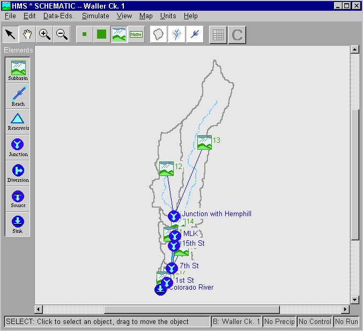Activate the hand pan tool
The height and width of the screenshot is (331, 363).
tap(27, 34)
